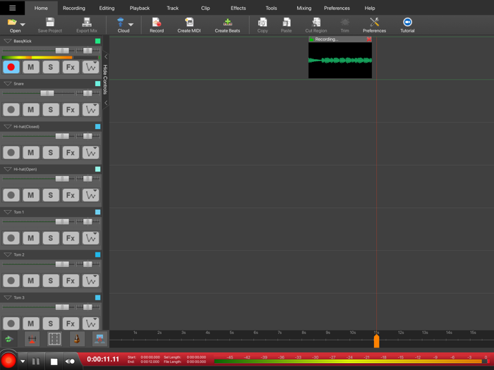This screenshot has height=370, width=494.
Task: Open Preferences from the toolbar icon
Action: pyautogui.click(x=374, y=22)
